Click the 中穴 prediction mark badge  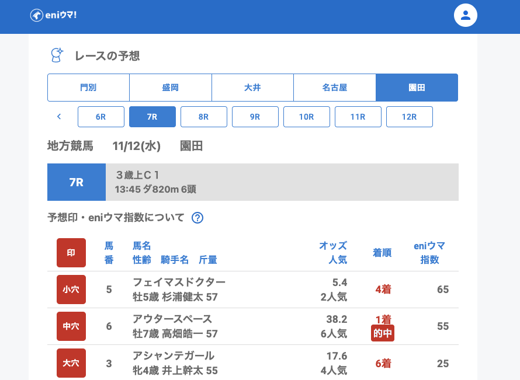click(71, 326)
